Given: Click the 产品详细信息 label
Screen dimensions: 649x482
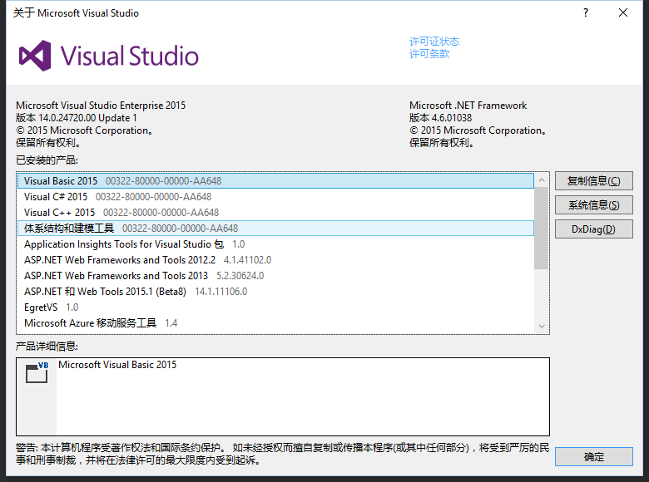Looking at the screenshot, I should (x=47, y=346).
